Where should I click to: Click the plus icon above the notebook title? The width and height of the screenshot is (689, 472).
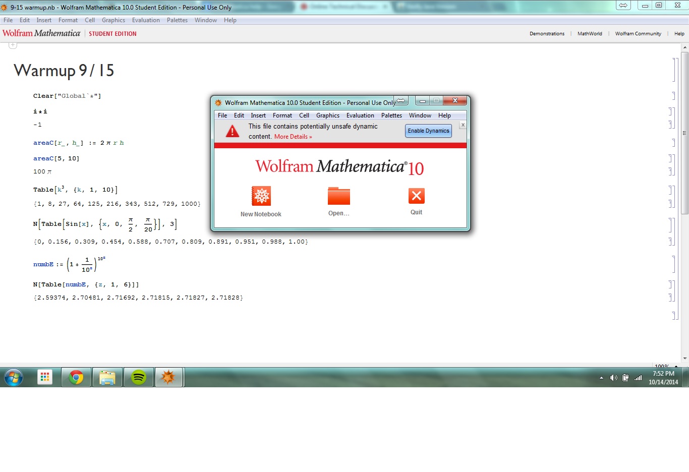(13, 45)
